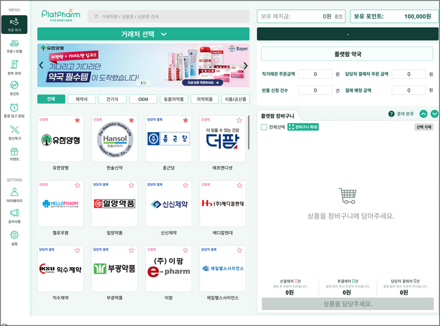Click the 플랫팜 약국 button
The height and width of the screenshot is (326, 440).
point(347,54)
